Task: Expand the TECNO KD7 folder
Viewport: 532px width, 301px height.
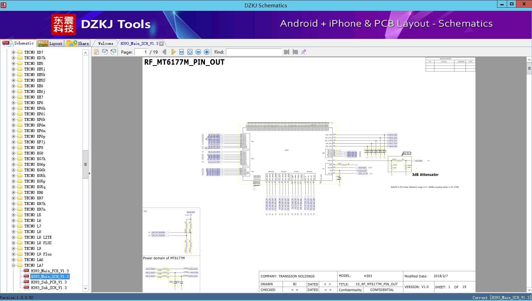Action: coord(14,52)
